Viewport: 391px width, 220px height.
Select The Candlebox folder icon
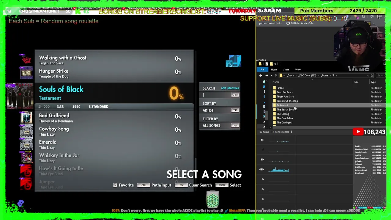pyautogui.click(x=274, y=118)
